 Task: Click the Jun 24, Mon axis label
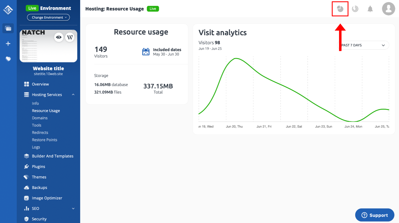point(353,127)
